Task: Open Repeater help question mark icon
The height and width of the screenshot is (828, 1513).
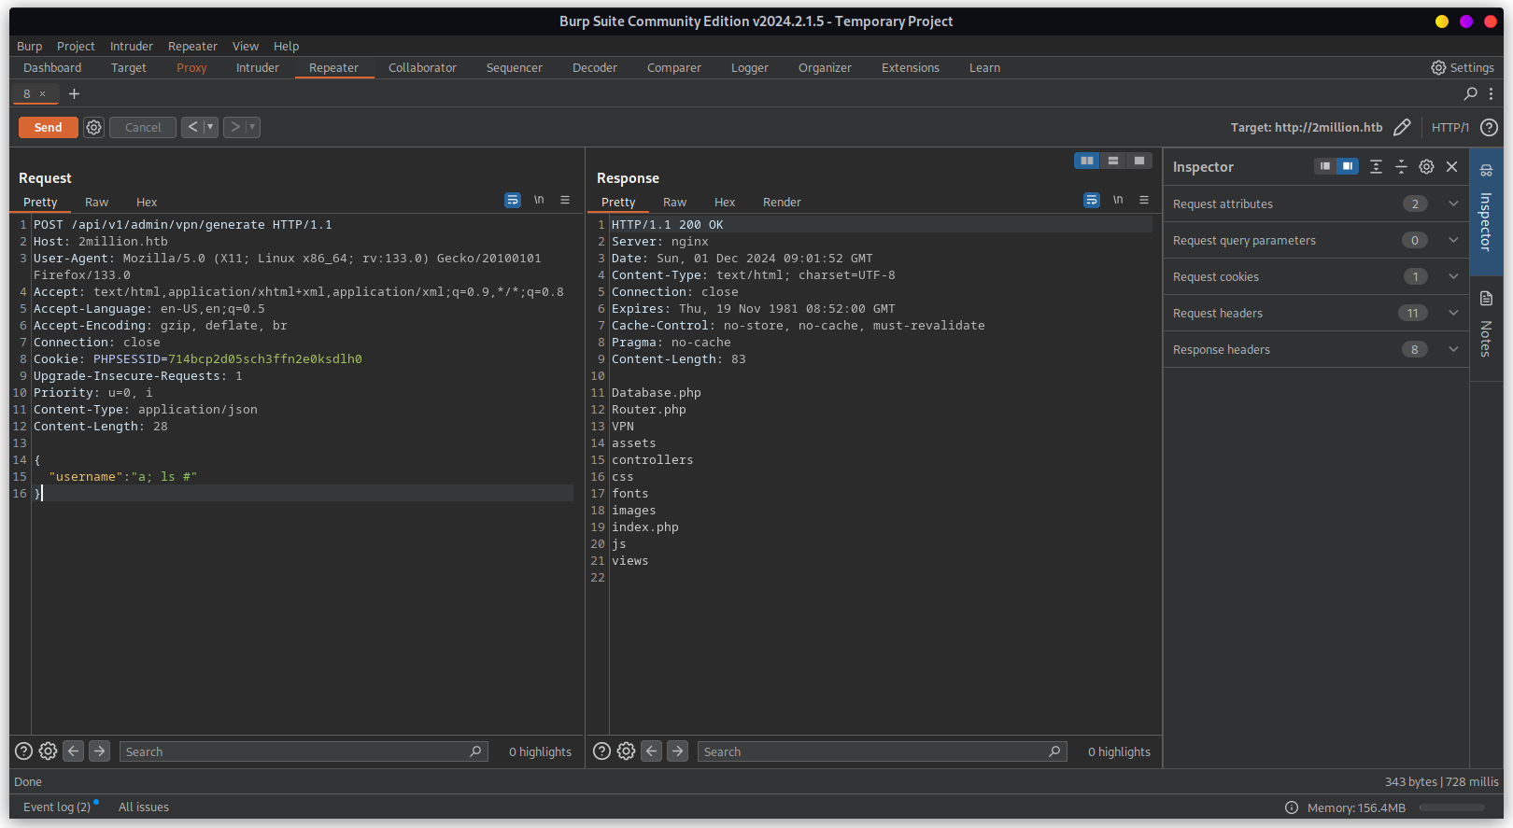Action: [1489, 127]
